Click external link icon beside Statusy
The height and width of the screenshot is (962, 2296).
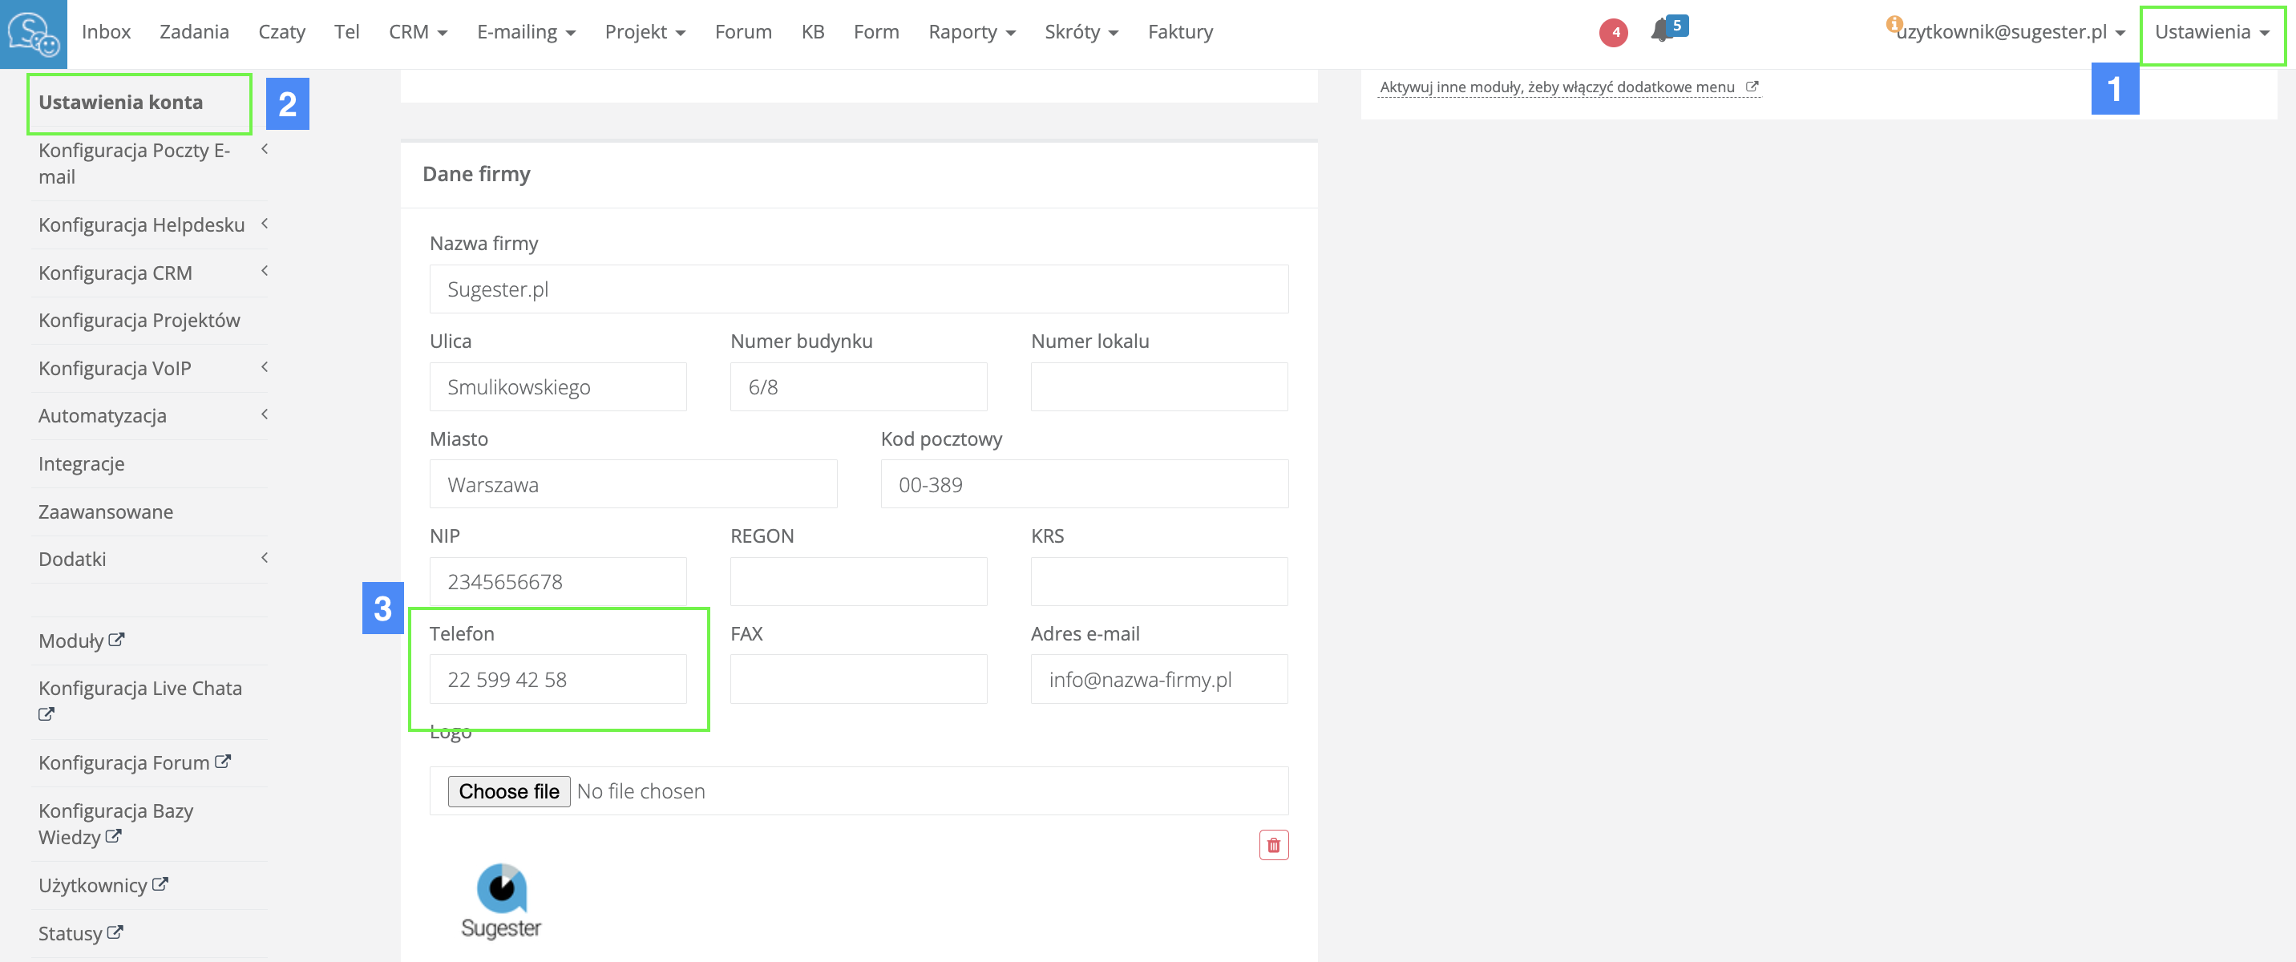[x=114, y=932]
